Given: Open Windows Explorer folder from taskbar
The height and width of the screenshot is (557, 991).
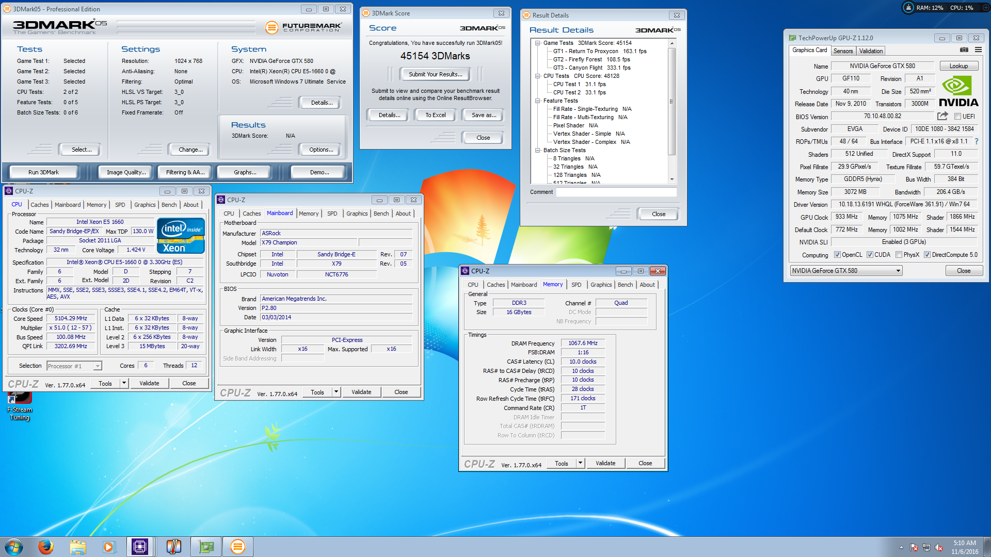Looking at the screenshot, I should (x=78, y=547).
